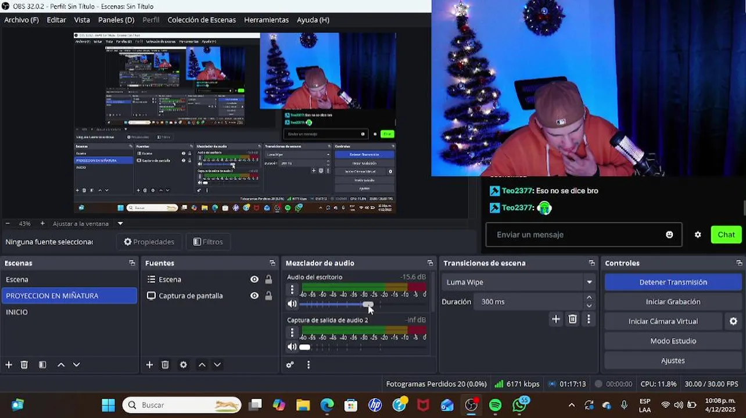Mute Audio del escritorio speaker icon
746x418 pixels.
(x=292, y=304)
